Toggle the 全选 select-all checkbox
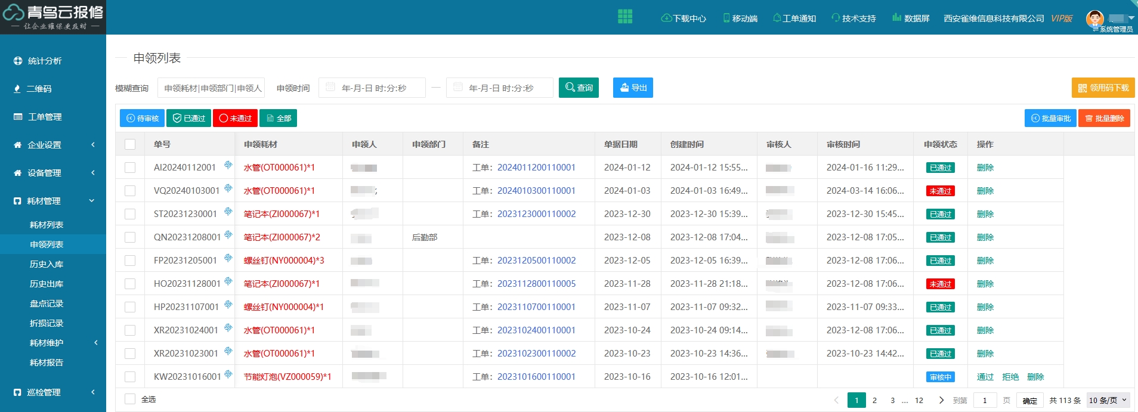 pos(130,399)
